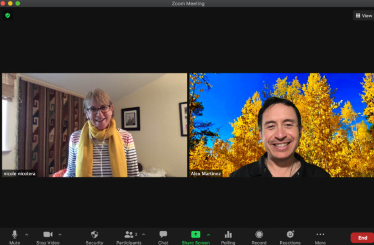Stop Video camera toggle
Image resolution: width=374 pixels, height=245 pixels.
tap(48, 237)
